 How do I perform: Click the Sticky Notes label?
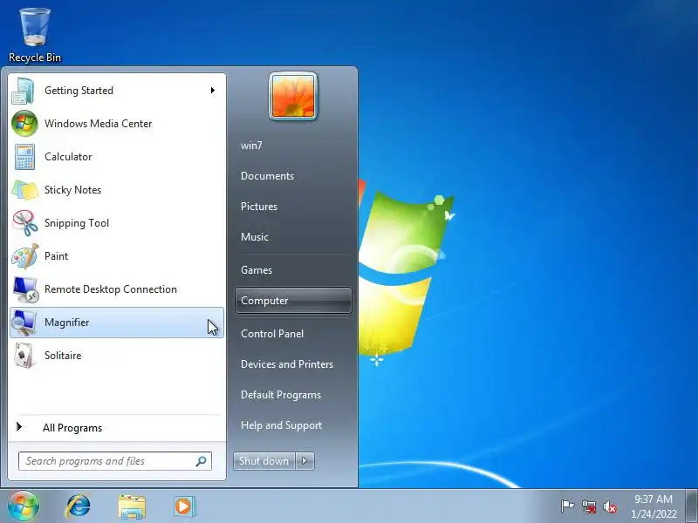click(x=73, y=190)
